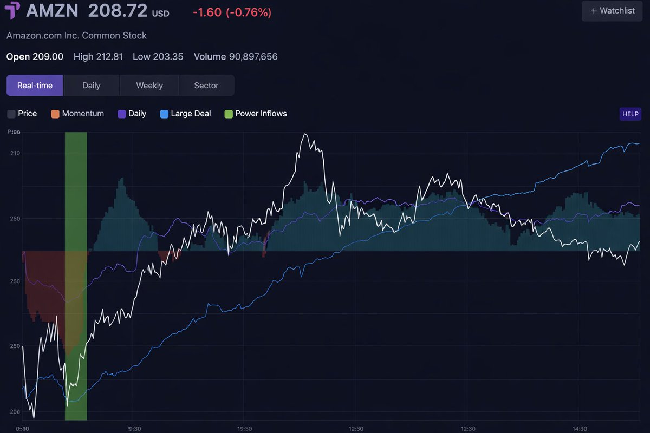Click the USD currency label
Image resolution: width=650 pixels, height=433 pixels.
coord(160,14)
